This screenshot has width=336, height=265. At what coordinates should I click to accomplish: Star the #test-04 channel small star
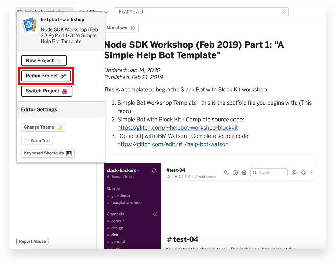pos(168,177)
